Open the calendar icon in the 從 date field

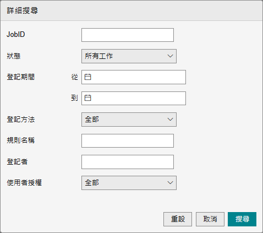coord(87,77)
